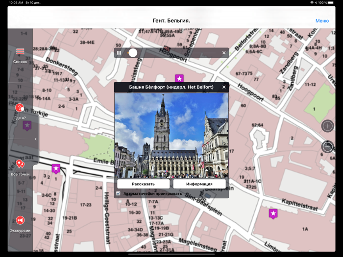Screen dimensions: 343x257
Task: Zoom in the map with plus button
Action: coord(327,126)
